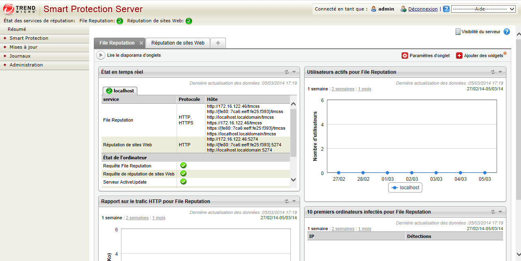Refresh the Rapport sur le trafic HTTP widget
Viewport: 521px width, 261px height.
click(x=287, y=201)
